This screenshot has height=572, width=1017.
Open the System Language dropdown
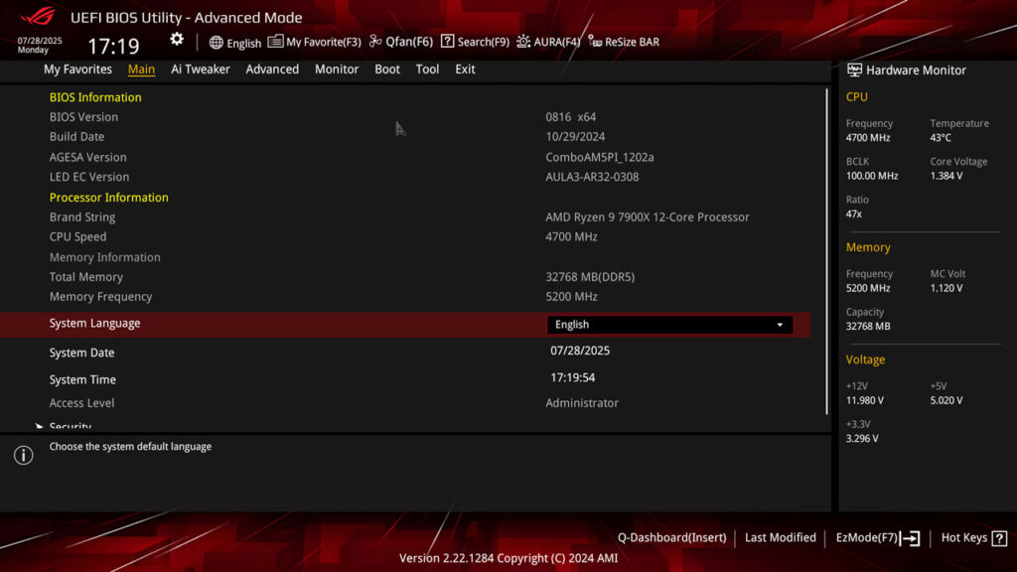point(668,324)
